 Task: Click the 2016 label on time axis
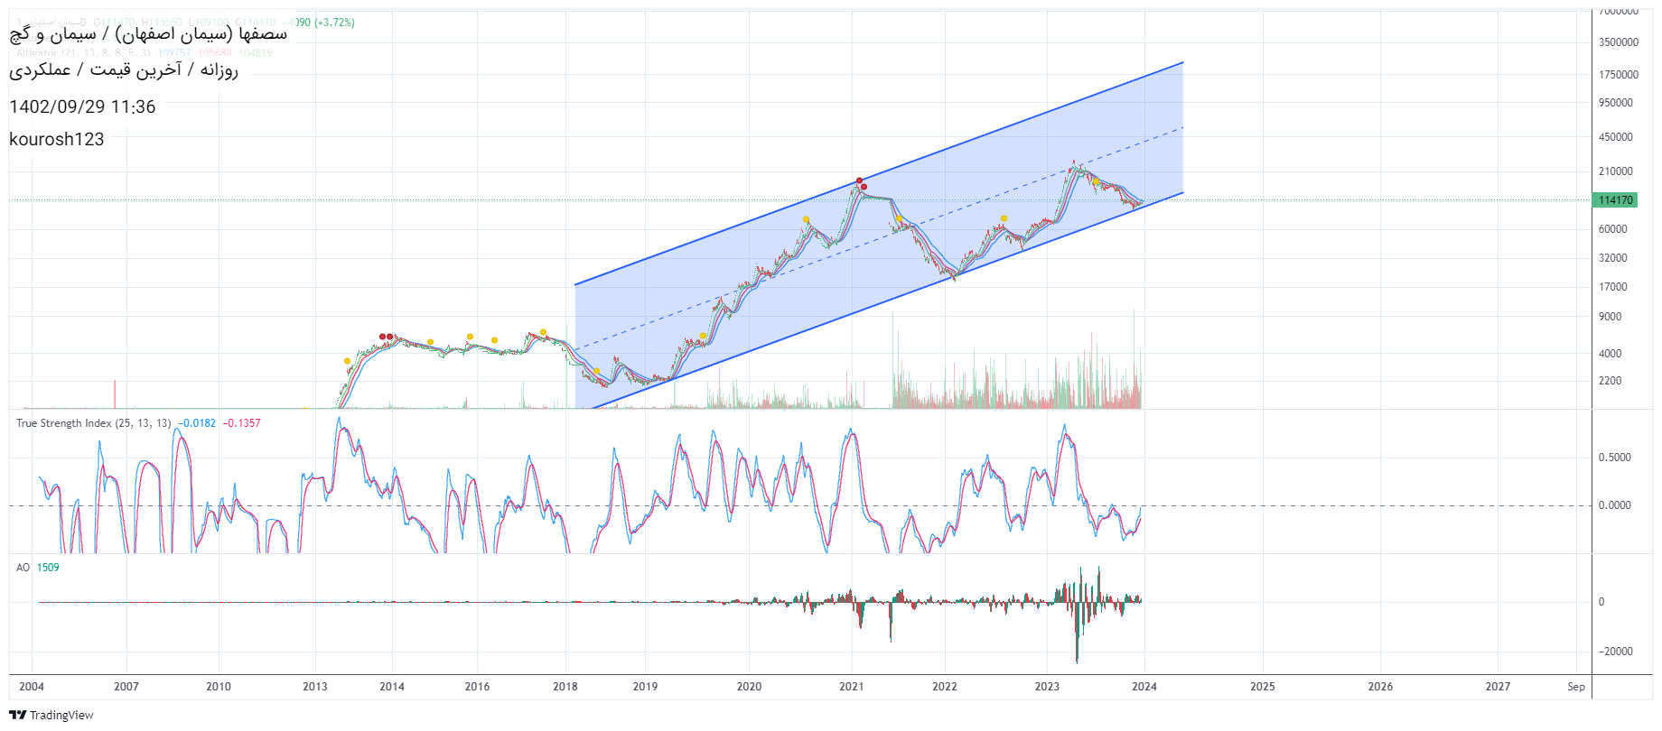click(x=477, y=687)
